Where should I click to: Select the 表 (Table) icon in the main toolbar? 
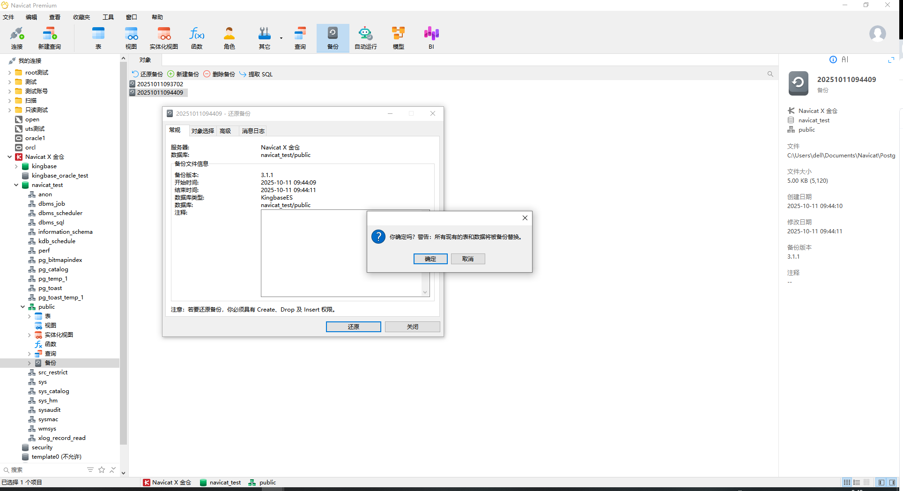(x=98, y=38)
